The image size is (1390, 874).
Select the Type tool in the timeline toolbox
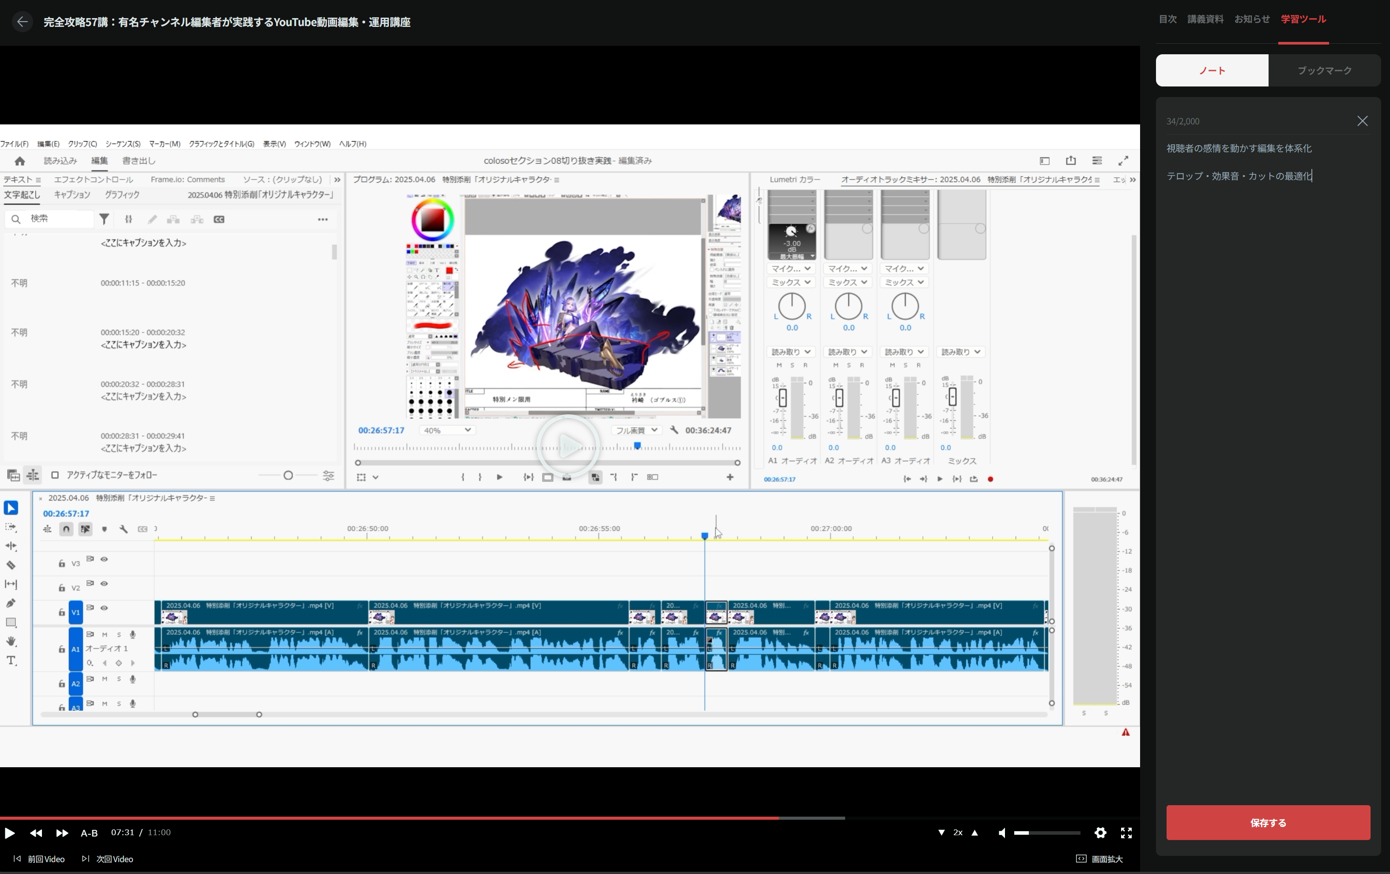[x=11, y=660]
